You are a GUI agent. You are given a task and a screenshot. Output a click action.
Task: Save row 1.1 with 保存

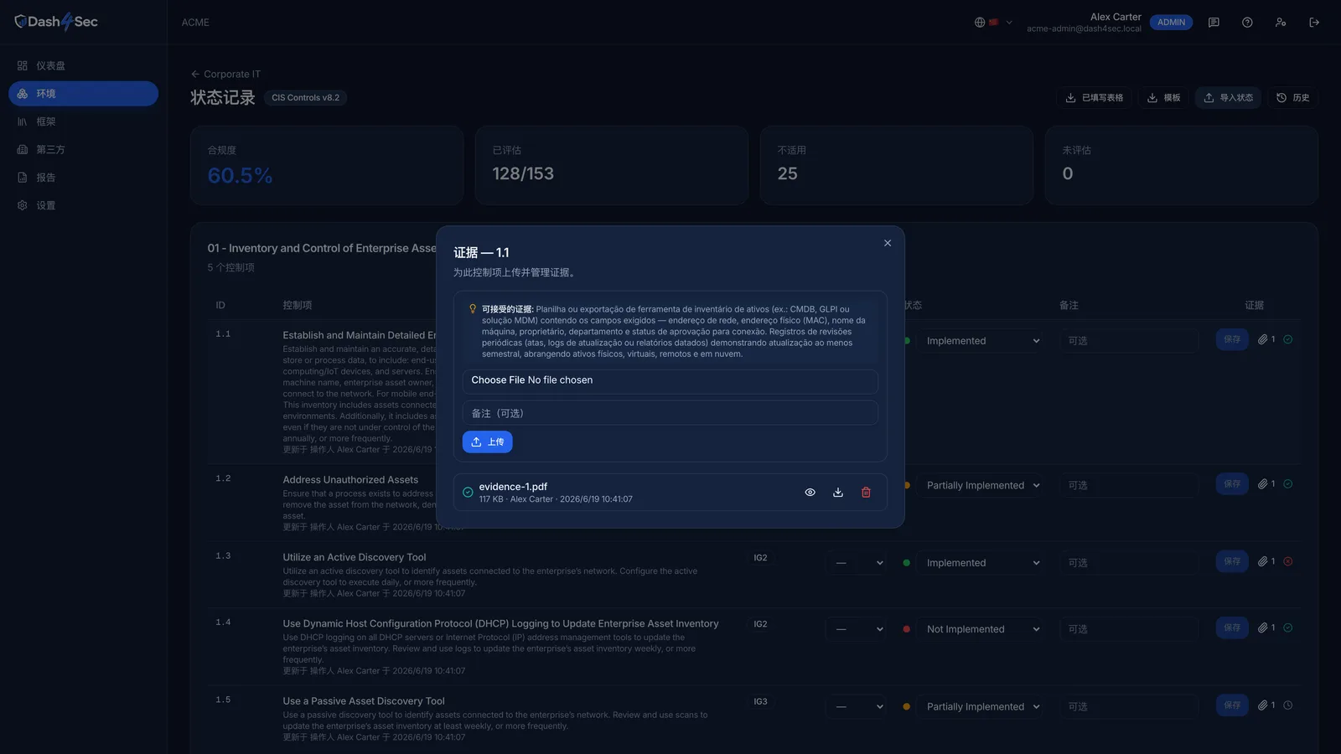[x=1232, y=339]
